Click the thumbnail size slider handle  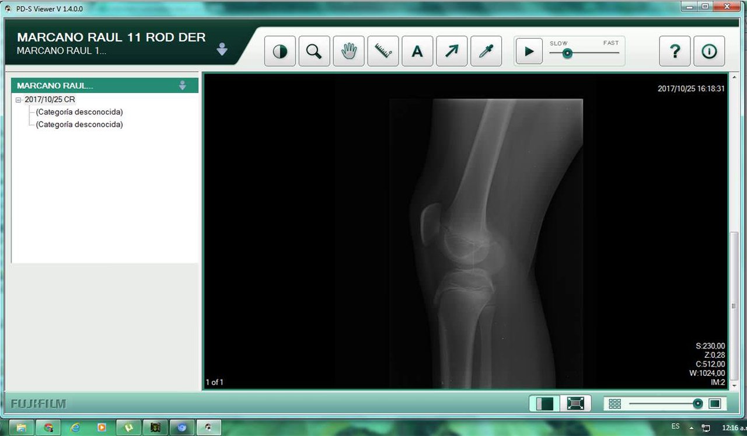tap(697, 403)
